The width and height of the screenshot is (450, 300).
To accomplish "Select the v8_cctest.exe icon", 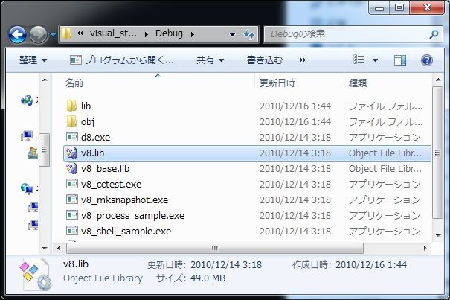I will 71,184.
